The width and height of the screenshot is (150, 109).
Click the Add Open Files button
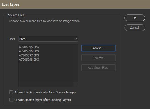pos(98,68)
